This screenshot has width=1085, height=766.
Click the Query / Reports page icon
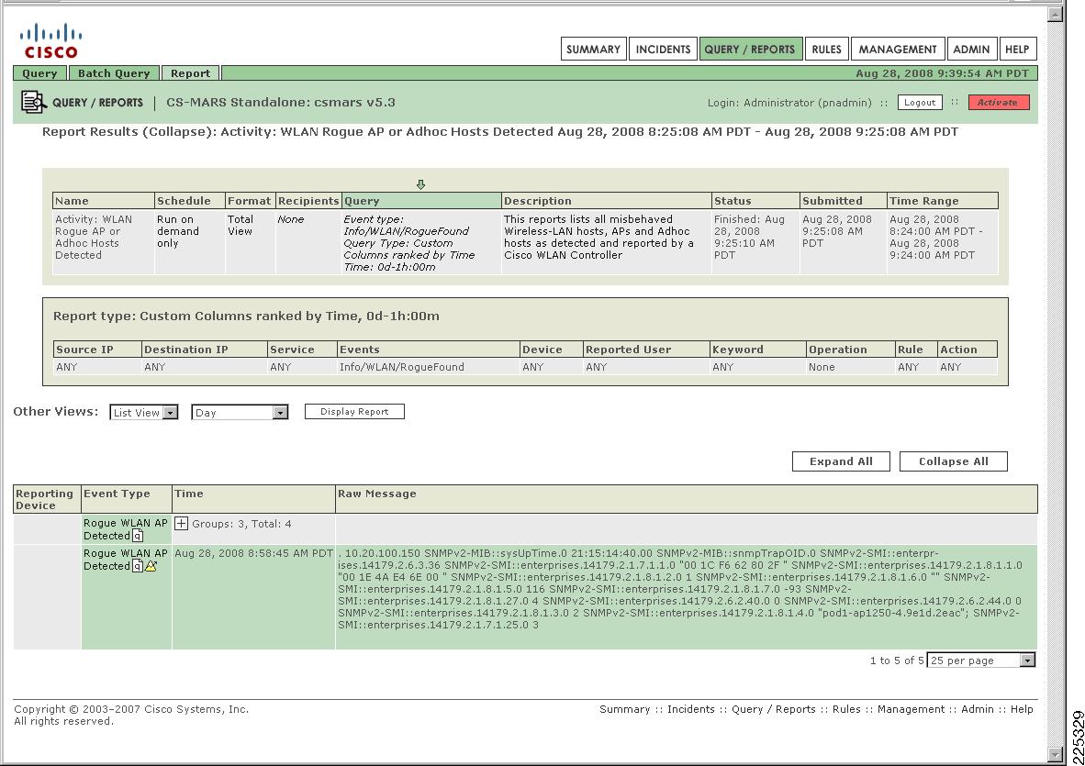33,103
